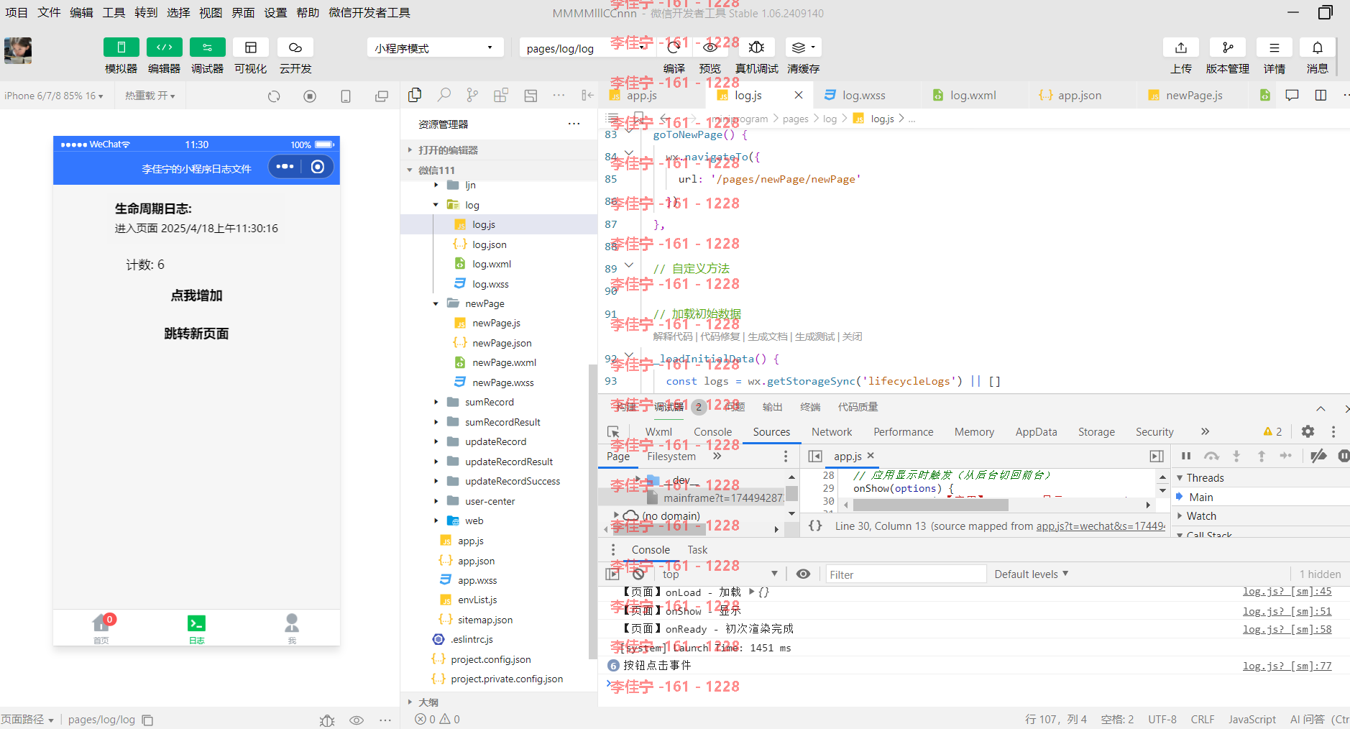Start 真机调试 real device debugging

[x=756, y=47]
